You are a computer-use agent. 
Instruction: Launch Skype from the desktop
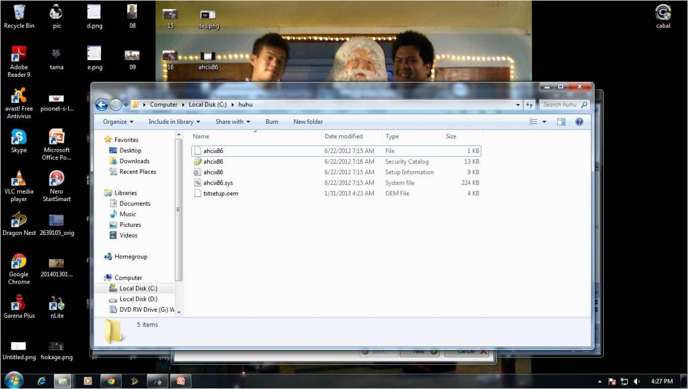[x=19, y=141]
